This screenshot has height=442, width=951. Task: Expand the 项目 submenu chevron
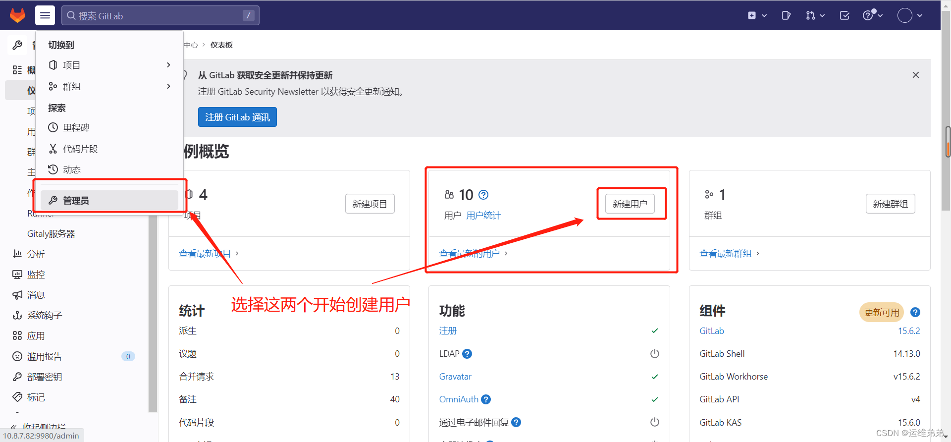coord(168,65)
